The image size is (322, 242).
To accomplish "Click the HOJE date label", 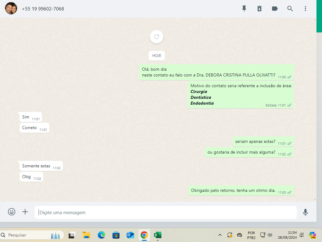I will (157, 56).
